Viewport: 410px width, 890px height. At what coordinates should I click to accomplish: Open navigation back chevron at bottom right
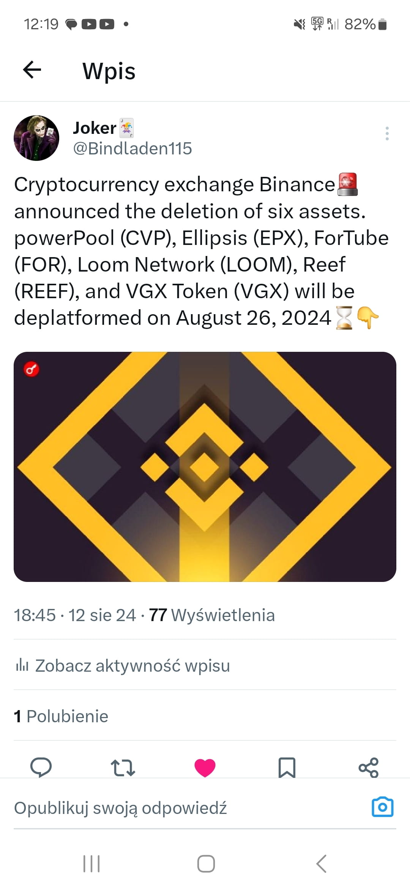pyautogui.click(x=321, y=863)
